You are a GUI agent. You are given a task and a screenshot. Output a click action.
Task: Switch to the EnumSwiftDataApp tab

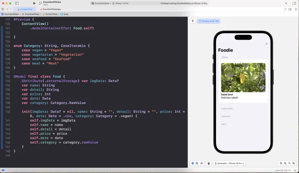coord(50,9)
